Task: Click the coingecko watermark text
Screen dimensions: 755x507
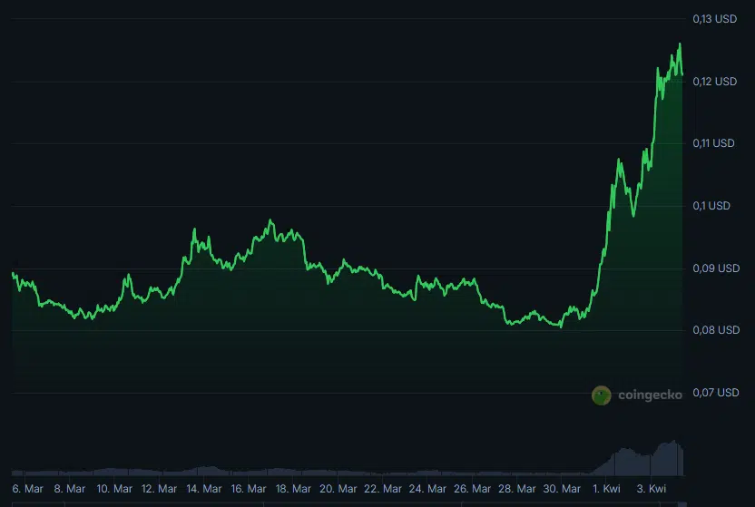Action: 649,395
